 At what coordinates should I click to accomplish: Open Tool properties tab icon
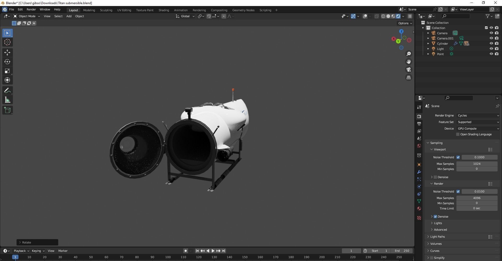tap(419, 107)
